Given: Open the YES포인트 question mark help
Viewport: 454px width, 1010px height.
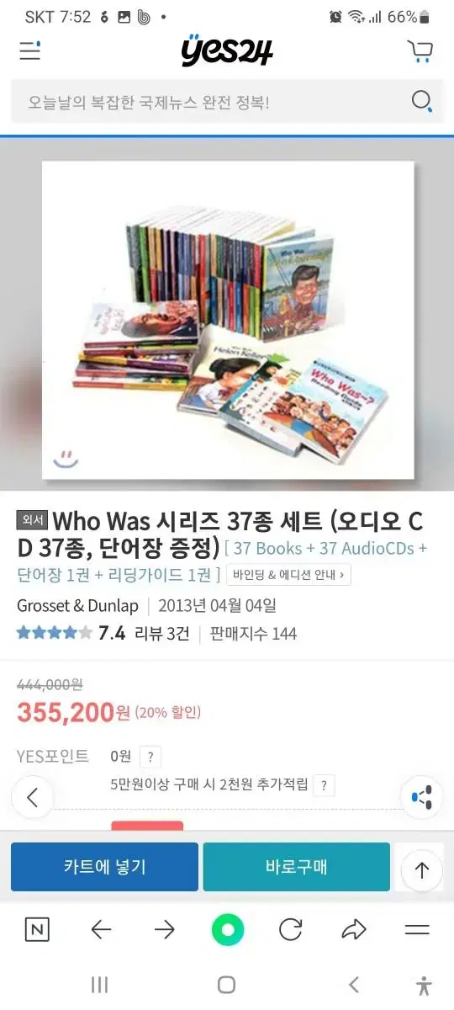Looking at the screenshot, I should point(150,757).
